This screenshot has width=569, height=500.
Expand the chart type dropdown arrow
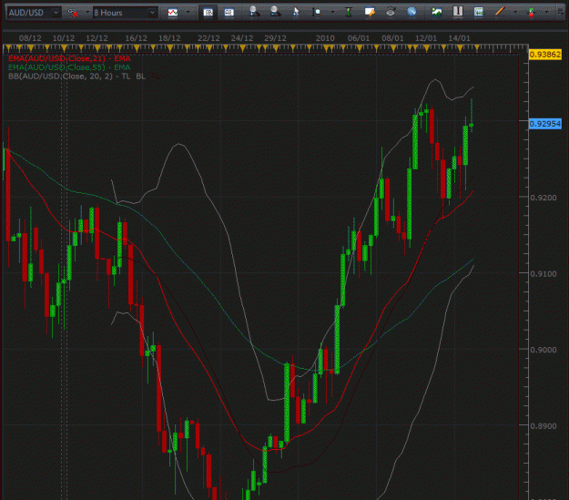click(x=188, y=13)
